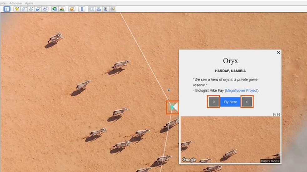Start recording a tour
This screenshot has height=172, width=307.
coord(45,9)
